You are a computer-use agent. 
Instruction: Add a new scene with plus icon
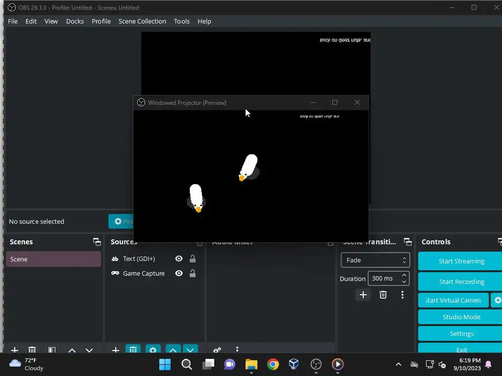[14, 350]
